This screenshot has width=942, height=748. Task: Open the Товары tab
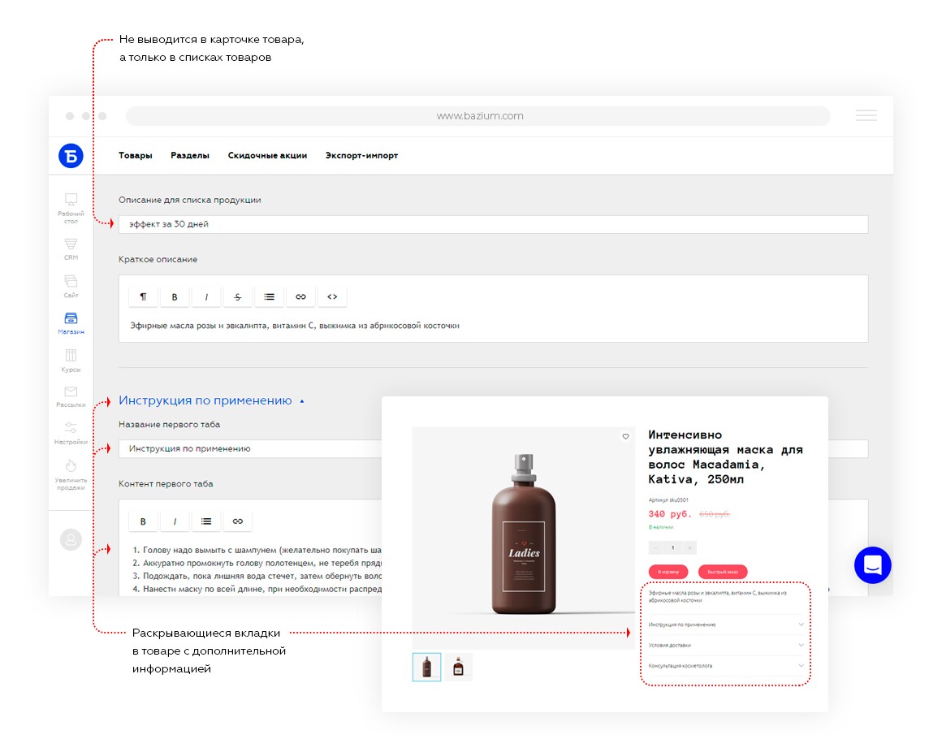pos(135,156)
